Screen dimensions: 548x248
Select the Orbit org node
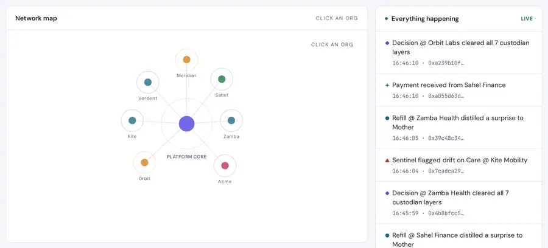click(x=145, y=162)
